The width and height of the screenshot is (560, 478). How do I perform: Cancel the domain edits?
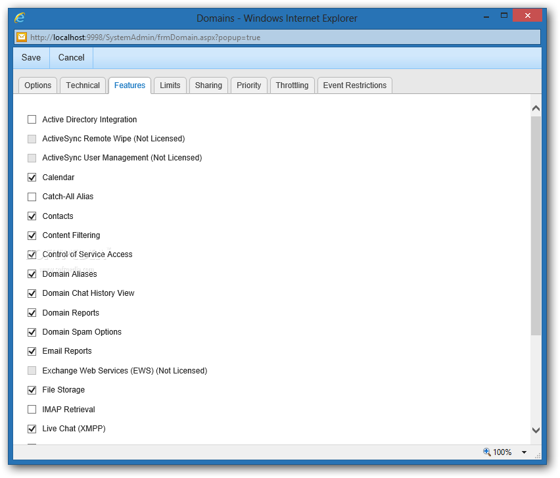pos(72,57)
